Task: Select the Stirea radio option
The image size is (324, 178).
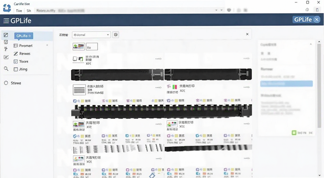Action: pyautogui.click(x=6, y=83)
